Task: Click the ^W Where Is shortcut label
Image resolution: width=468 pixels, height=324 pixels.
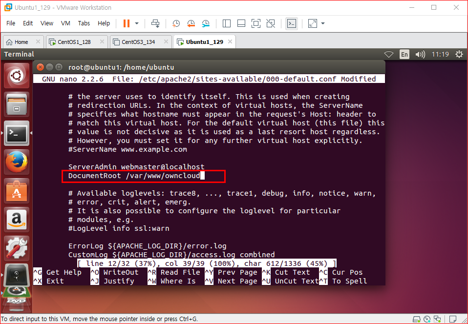Action: click(x=171, y=281)
